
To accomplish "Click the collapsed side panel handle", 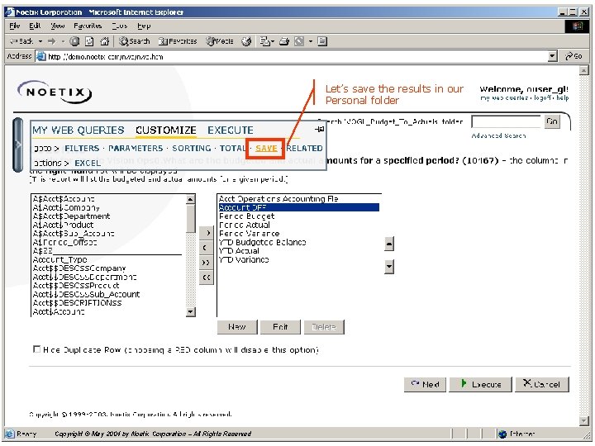I will 17,145.
